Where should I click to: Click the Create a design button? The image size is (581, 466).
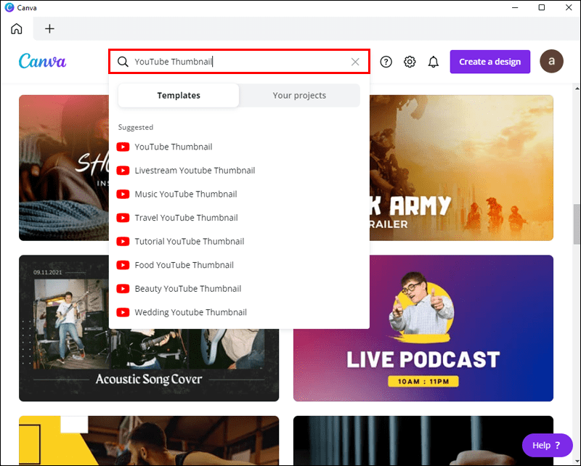click(489, 62)
